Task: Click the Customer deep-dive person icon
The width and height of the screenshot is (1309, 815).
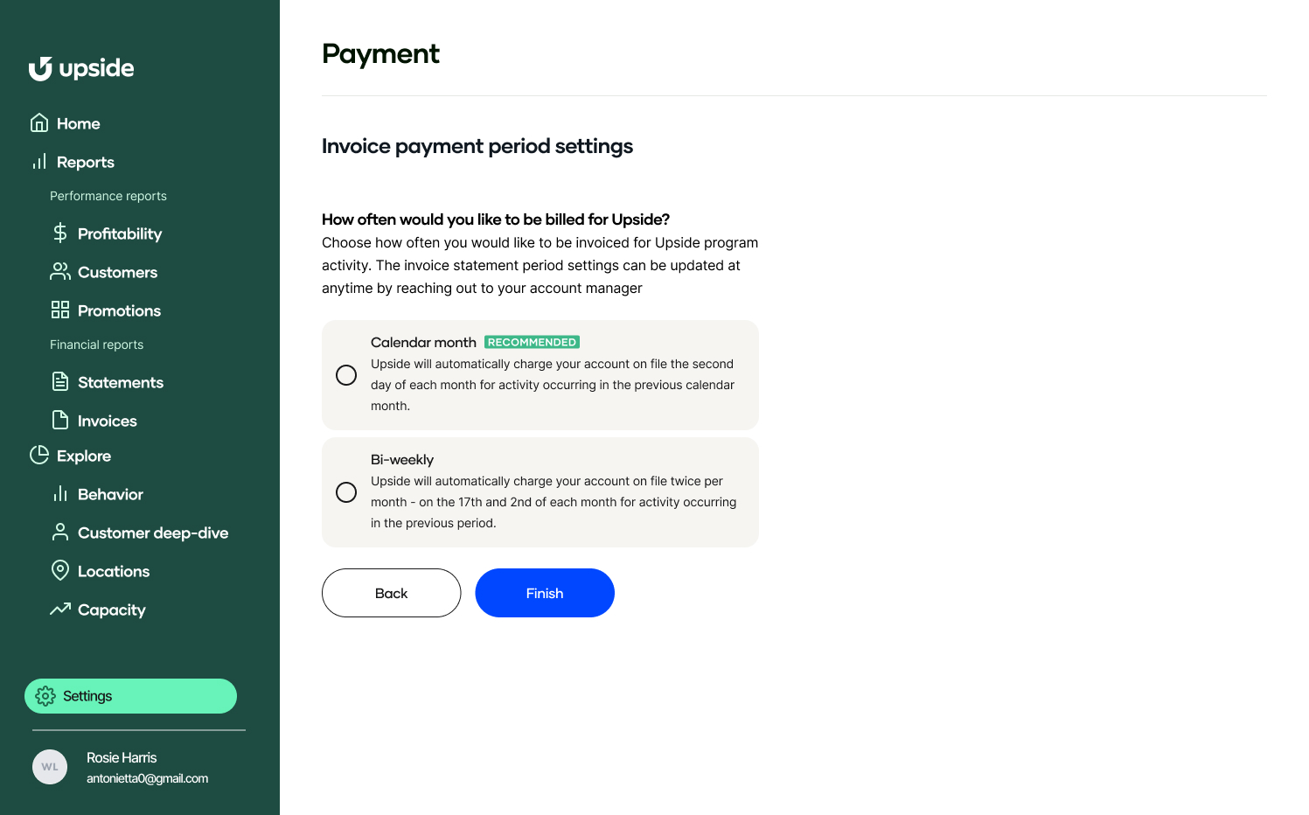Action: 59,532
